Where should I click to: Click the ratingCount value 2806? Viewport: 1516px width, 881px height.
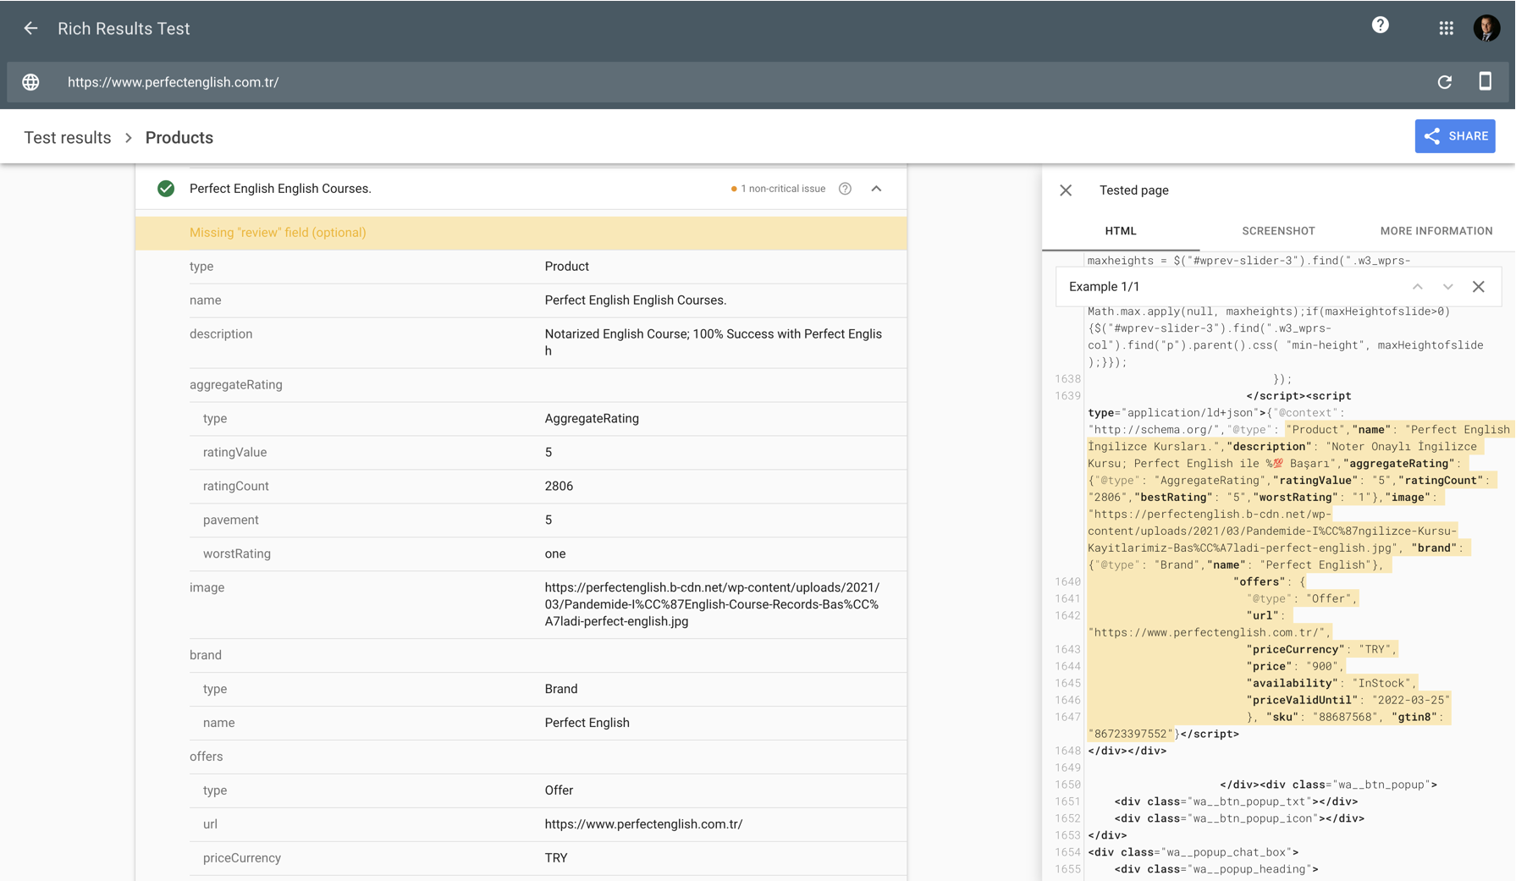(x=559, y=487)
